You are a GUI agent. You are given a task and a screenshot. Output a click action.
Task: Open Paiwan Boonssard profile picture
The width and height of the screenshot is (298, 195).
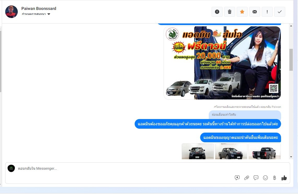[x=11, y=12]
